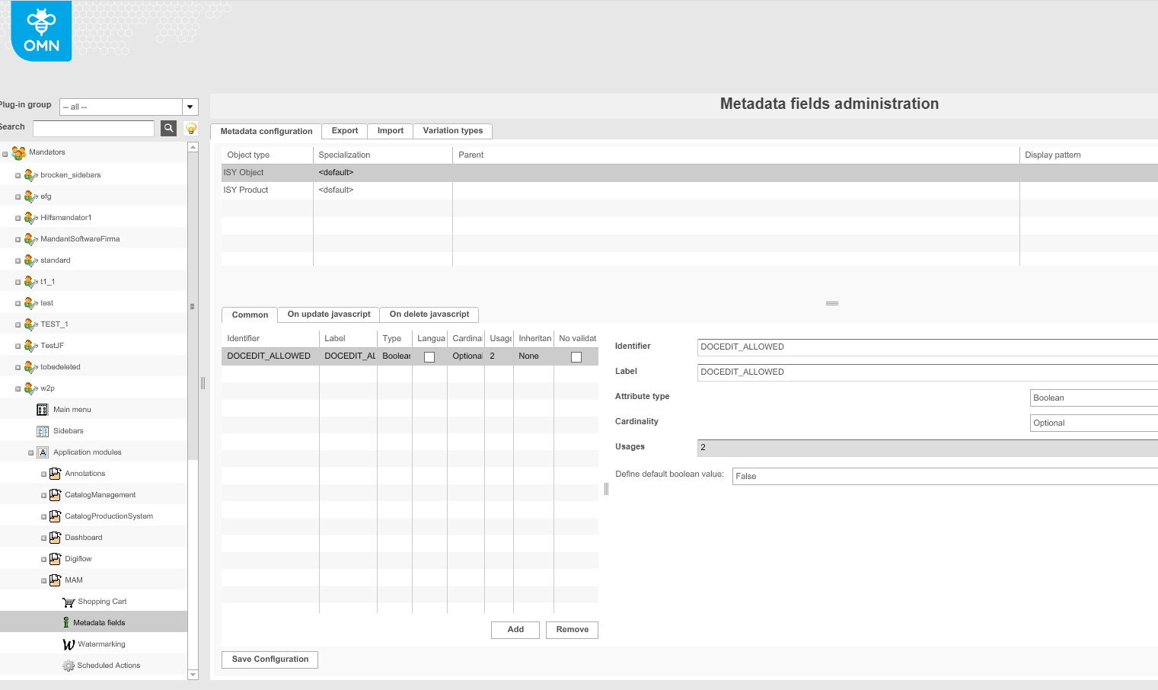Open the Scheduled Actions gear icon
The width and height of the screenshot is (1158, 690).
click(x=69, y=666)
